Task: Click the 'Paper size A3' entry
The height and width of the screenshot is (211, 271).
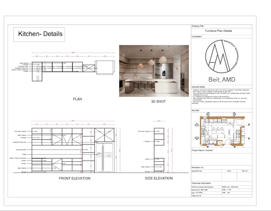Action: point(196,196)
